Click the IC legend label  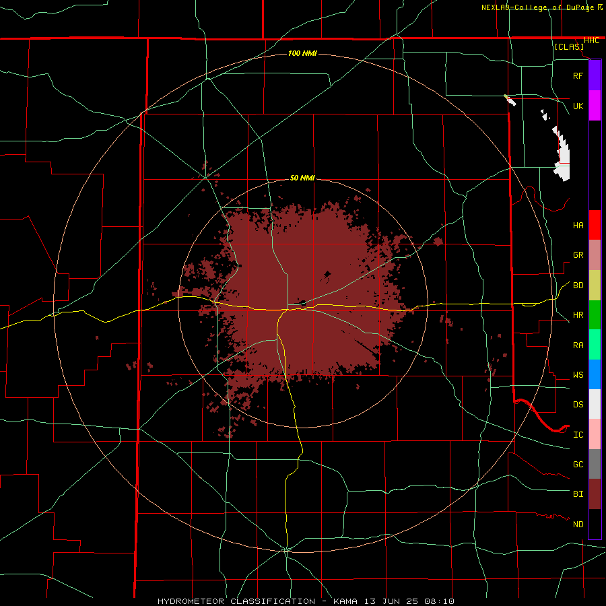[x=578, y=434]
